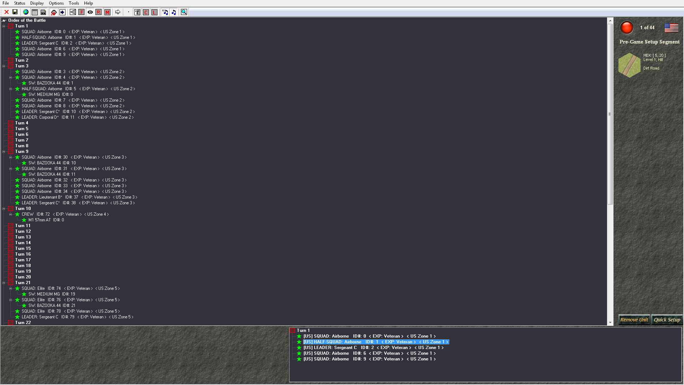This screenshot has height=385, width=684.
Task: Open the Display menu
Action: click(37, 3)
